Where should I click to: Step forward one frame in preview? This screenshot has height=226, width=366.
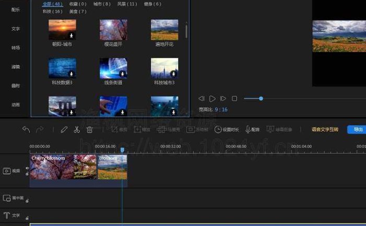[223, 98]
